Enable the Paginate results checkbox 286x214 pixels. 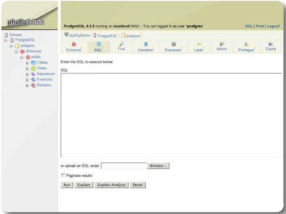(x=64, y=175)
